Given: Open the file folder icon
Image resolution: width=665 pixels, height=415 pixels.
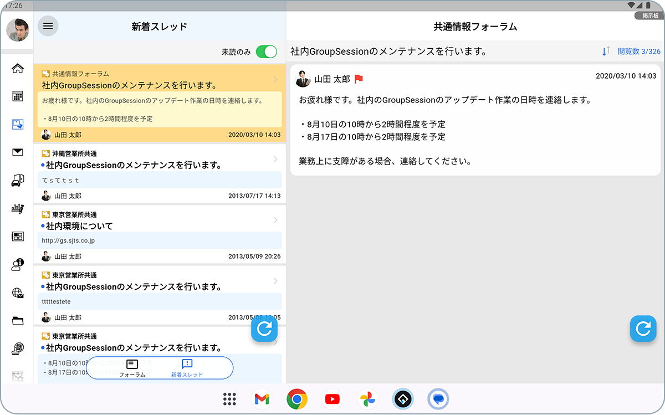Looking at the screenshot, I should pyautogui.click(x=18, y=321).
